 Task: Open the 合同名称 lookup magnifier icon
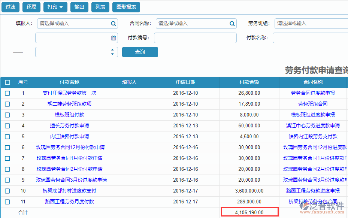(232, 23)
